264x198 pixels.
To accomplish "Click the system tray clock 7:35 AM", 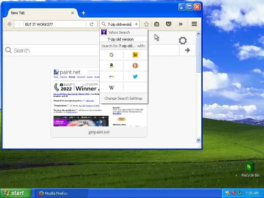I will point(252,193).
